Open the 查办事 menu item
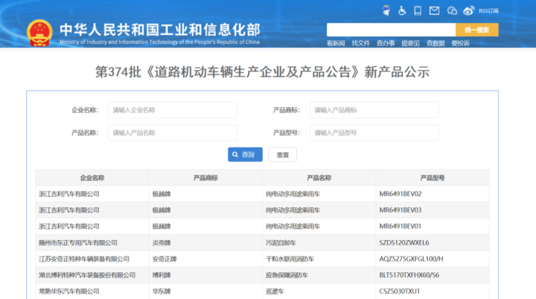 [386, 43]
